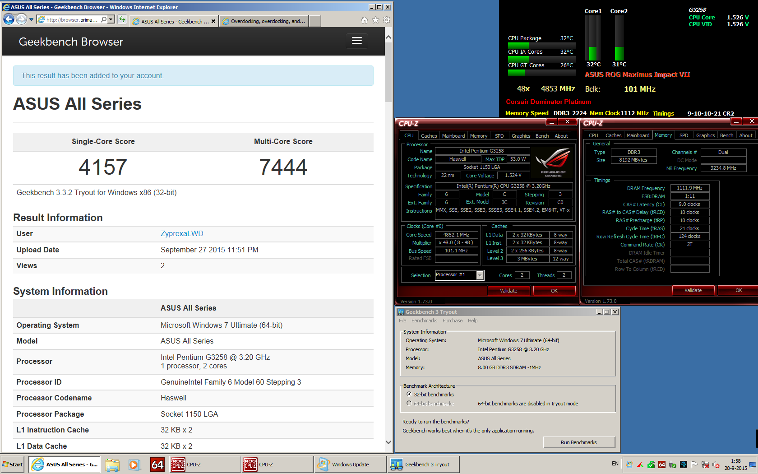Screen dimensions: 758x474
Task: Refresh the page with the green arrows icon
Action: click(x=122, y=19)
